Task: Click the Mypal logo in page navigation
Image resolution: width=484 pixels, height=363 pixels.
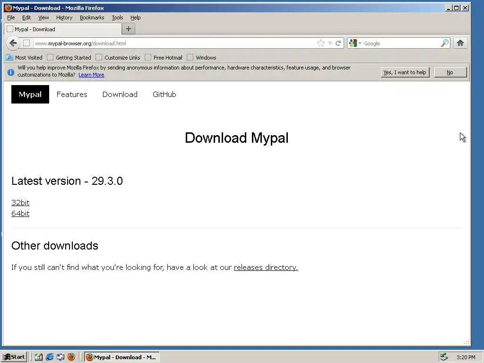Action: (30, 94)
